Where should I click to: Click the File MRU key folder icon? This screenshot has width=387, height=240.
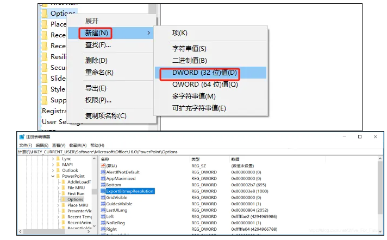64,187
